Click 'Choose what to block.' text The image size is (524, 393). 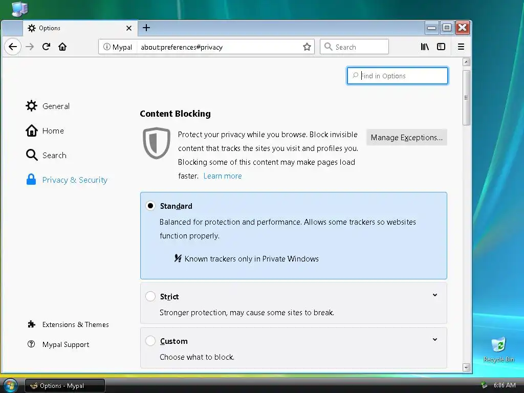pyautogui.click(x=197, y=357)
